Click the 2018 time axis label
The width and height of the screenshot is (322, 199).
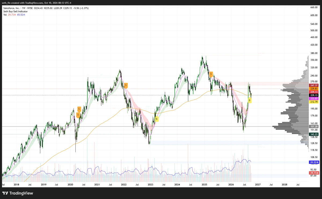tap(16, 185)
